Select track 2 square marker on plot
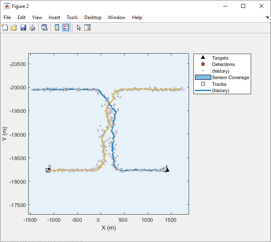The height and width of the screenshot is (242, 271). [48, 170]
